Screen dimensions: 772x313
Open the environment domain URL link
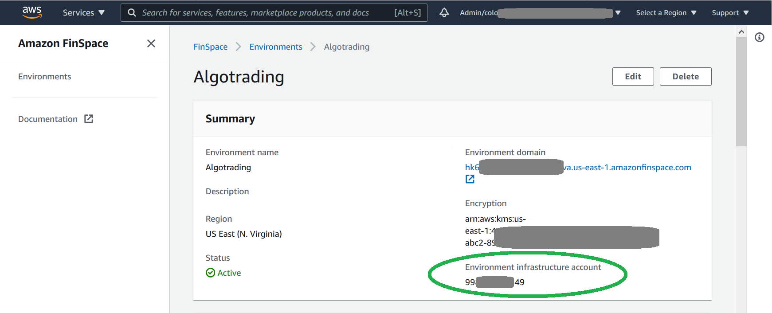[578, 168]
